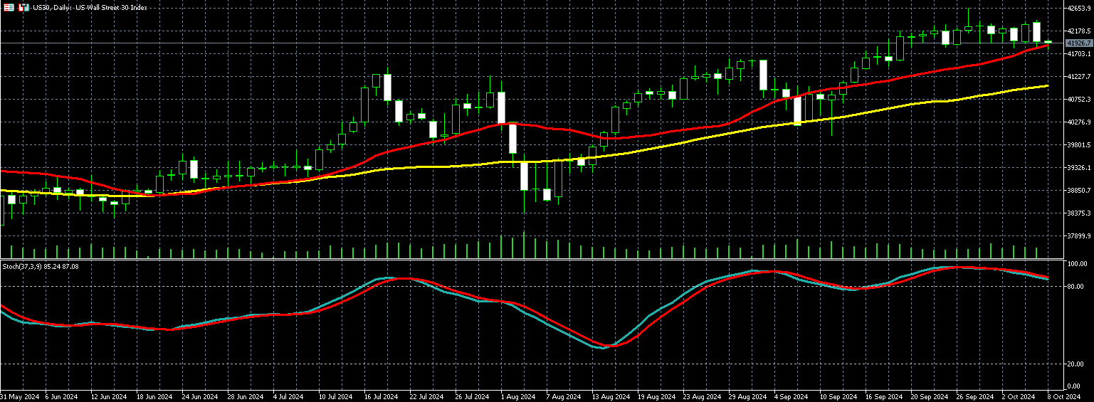Click the 42653.9 price scale label

(1079, 9)
